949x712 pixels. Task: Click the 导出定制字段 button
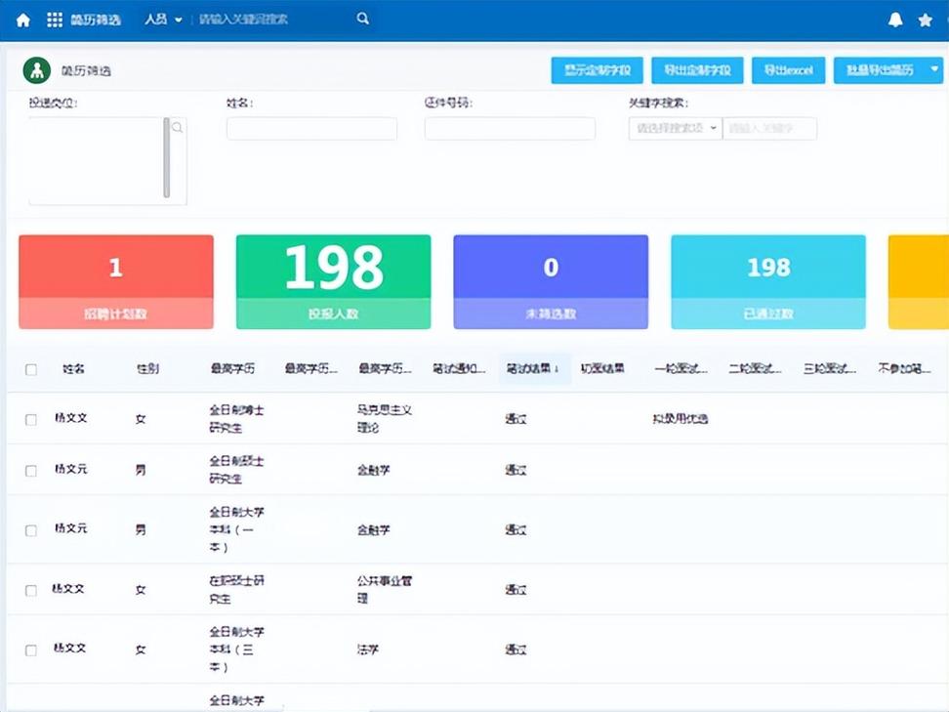click(697, 70)
